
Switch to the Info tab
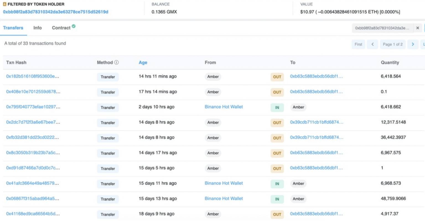[x=37, y=28]
